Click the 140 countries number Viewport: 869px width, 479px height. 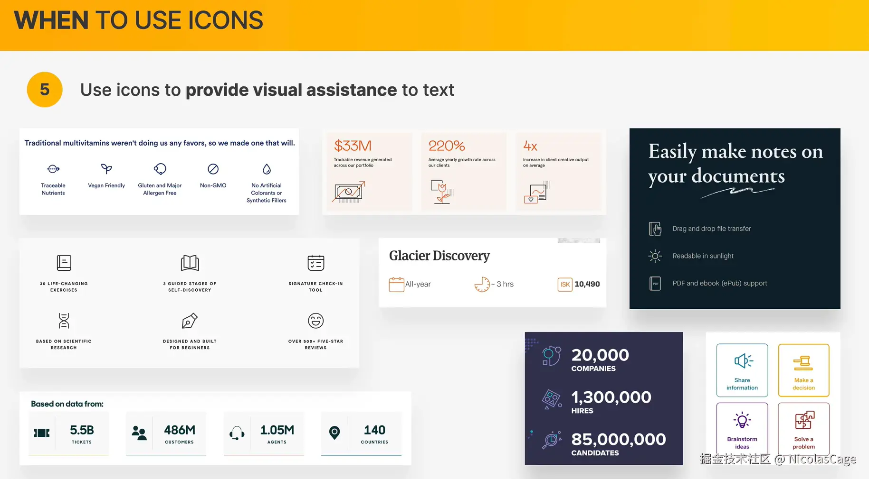(x=374, y=430)
